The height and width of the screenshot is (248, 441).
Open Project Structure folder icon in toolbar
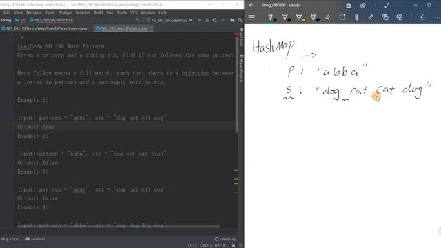pyautogui.click(x=232, y=20)
